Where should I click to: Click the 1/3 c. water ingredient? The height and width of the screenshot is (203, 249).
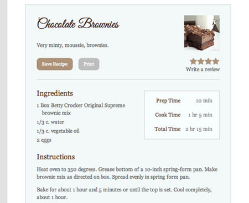click(x=50, y=122)
